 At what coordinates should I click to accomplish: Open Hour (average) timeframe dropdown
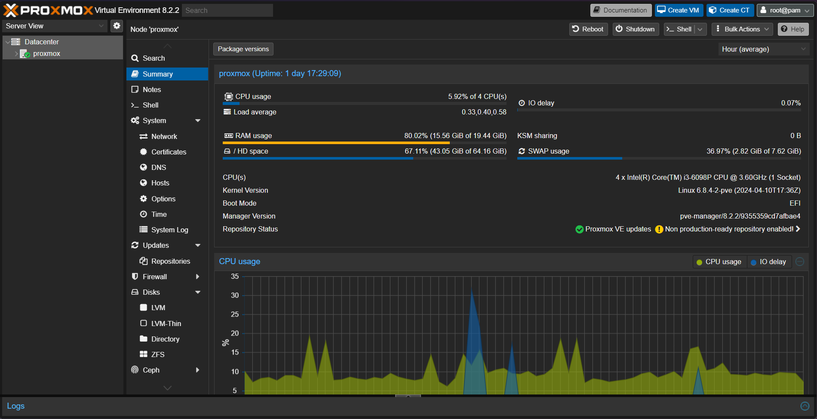click(764, 49)
